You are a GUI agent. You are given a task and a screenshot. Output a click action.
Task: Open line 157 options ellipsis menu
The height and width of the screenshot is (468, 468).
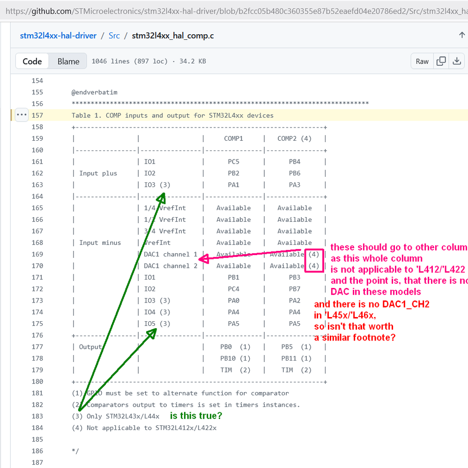(x=22, y=115)
